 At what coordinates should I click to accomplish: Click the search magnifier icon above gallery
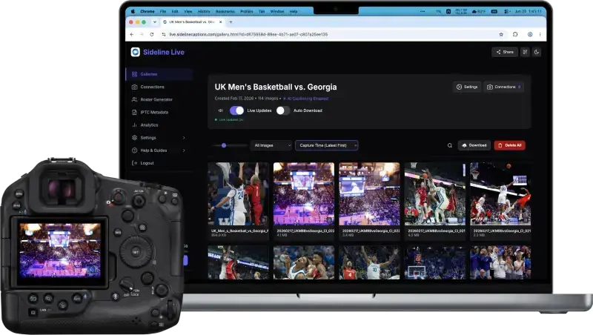point(450,145)
